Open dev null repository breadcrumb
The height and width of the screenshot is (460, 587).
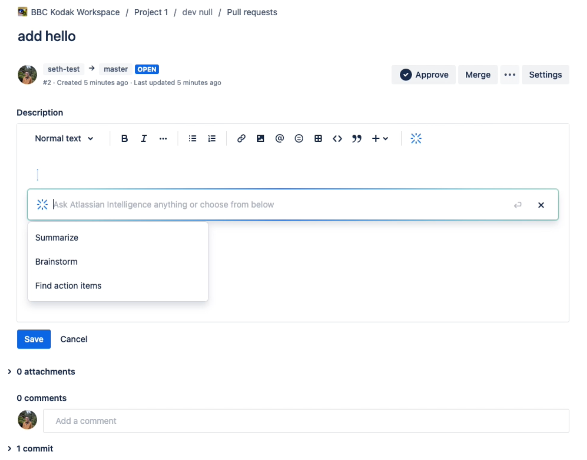(x=197, y=12)
